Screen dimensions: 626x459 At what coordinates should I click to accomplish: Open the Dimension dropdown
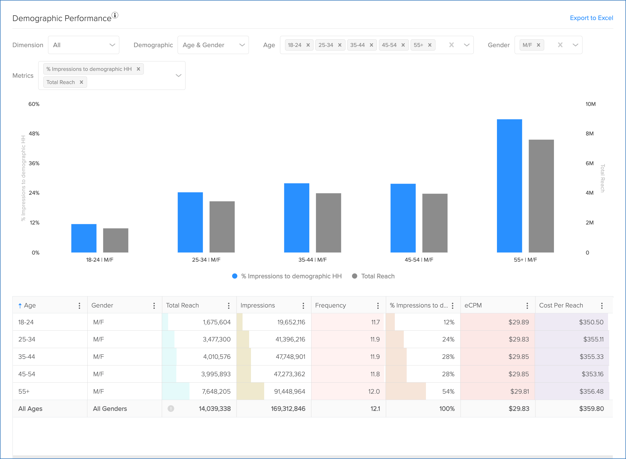(83, 45)
